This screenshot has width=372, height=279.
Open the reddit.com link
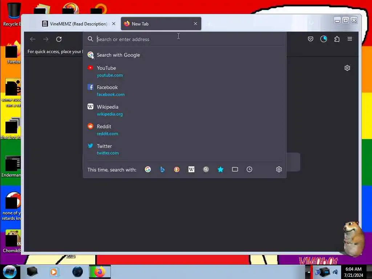coord(108,134)
